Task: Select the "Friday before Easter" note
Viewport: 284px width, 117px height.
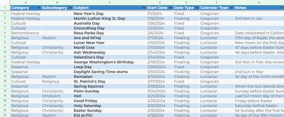Action: tap(259, 101)
